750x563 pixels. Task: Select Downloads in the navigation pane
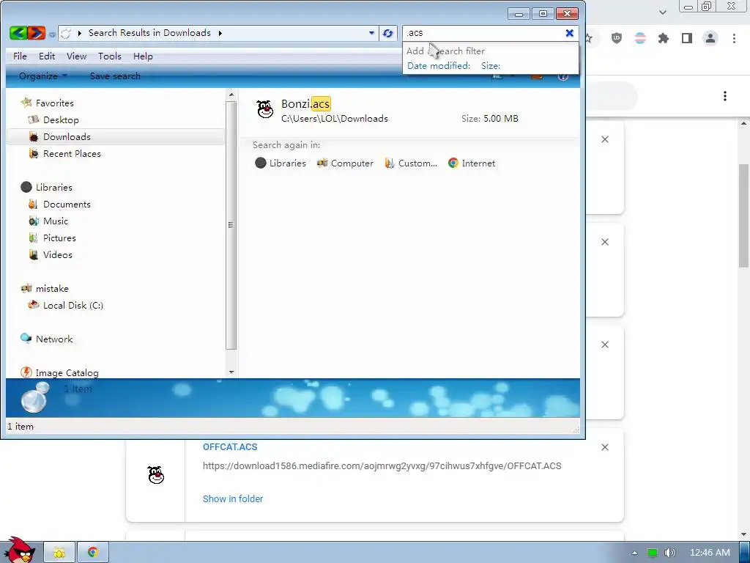pos(67,137)
